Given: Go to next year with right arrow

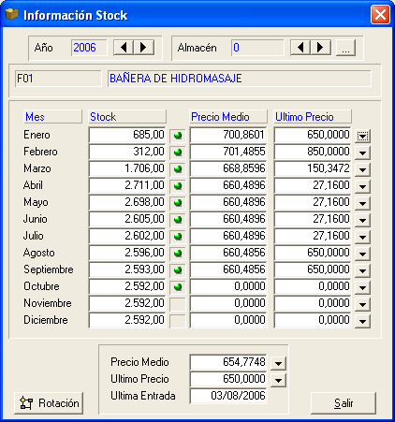Looking at the screenshot, I should [143, 48].
